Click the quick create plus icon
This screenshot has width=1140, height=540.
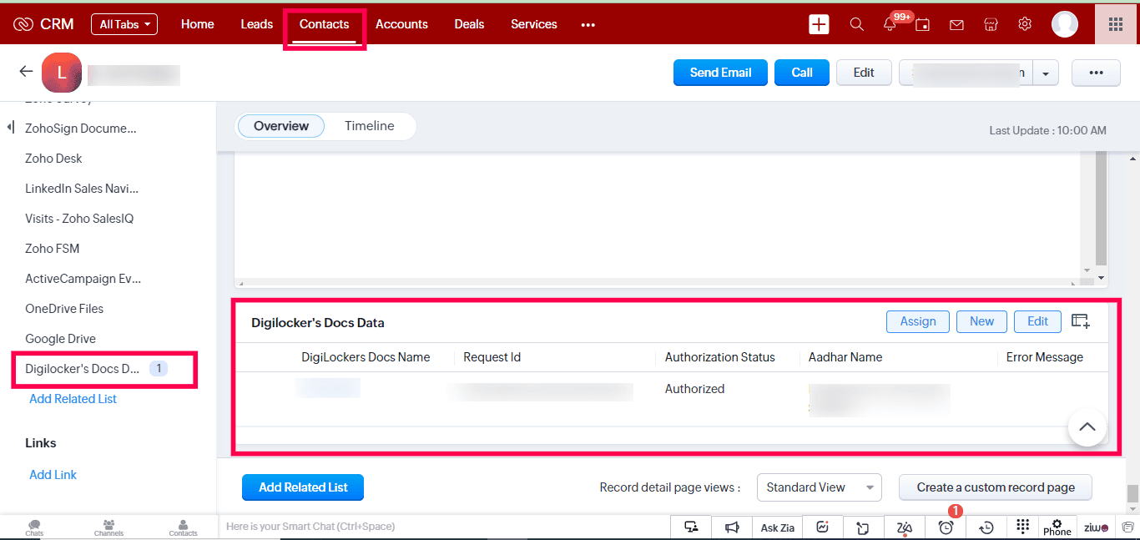point(819,24)
